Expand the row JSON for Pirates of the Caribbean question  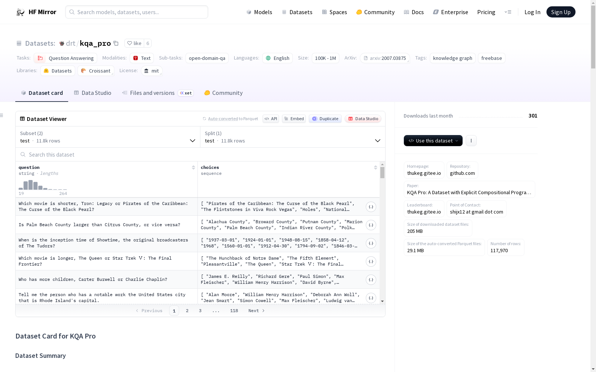(x=371, y=207)
